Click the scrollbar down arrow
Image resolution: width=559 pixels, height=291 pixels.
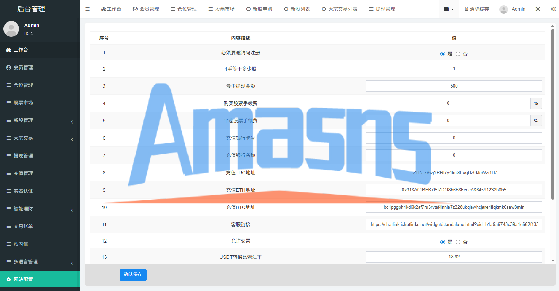click(x=553, y=261)
